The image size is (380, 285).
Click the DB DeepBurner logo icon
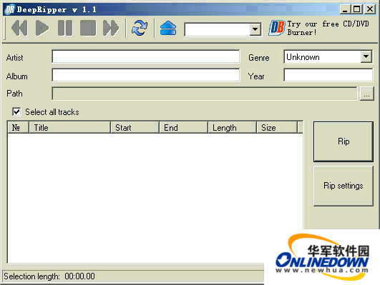click(277, 28)
